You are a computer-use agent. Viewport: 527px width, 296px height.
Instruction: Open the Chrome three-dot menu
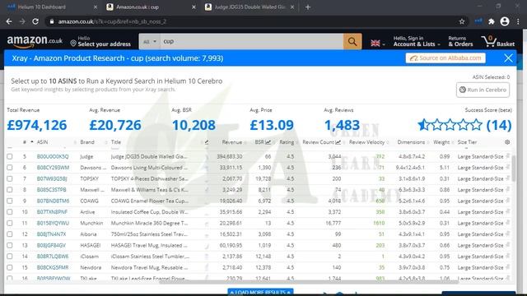[518, 21]
